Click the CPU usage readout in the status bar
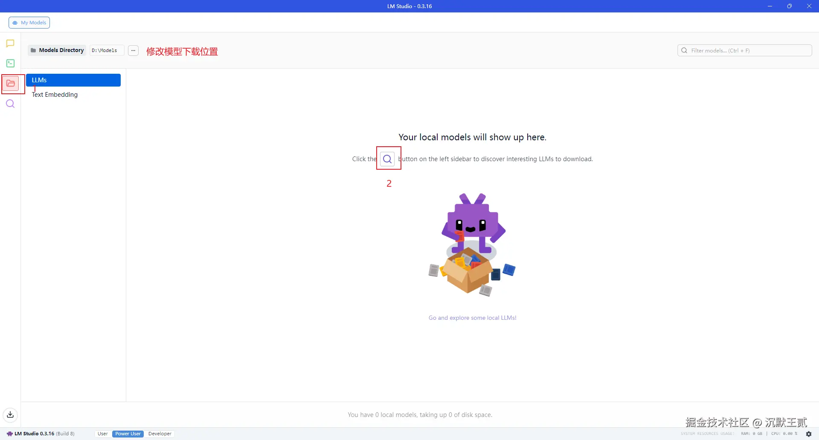The image size is (819, 440). pyautogui.click(x=784, y=434)
